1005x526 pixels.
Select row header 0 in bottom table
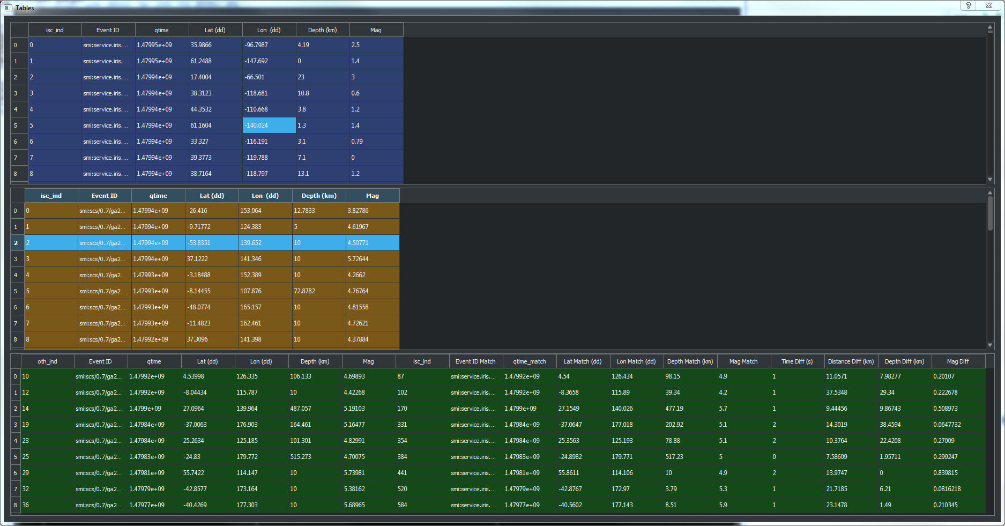coord(16,376)
